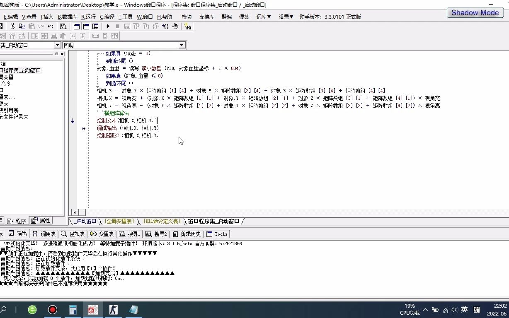Open the R.运行 menu
The image size is (509, 318).
(88, 17)
